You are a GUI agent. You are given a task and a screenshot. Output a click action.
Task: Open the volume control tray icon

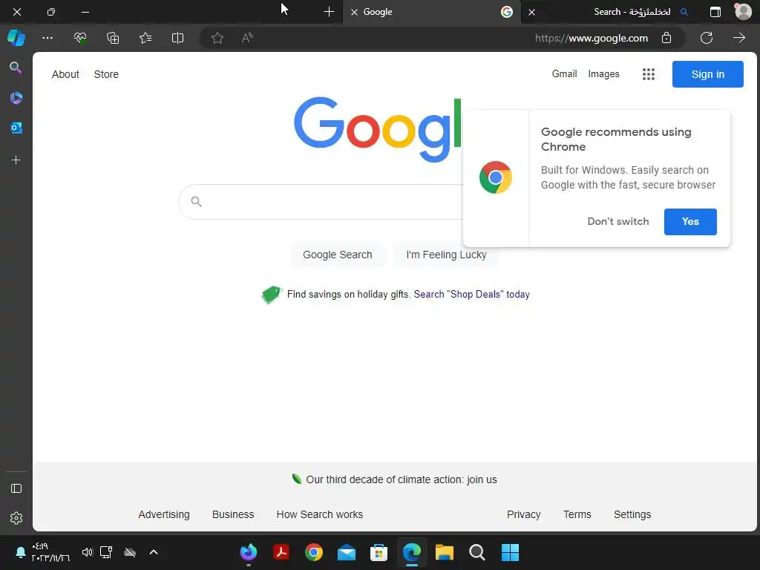point(88,552)
